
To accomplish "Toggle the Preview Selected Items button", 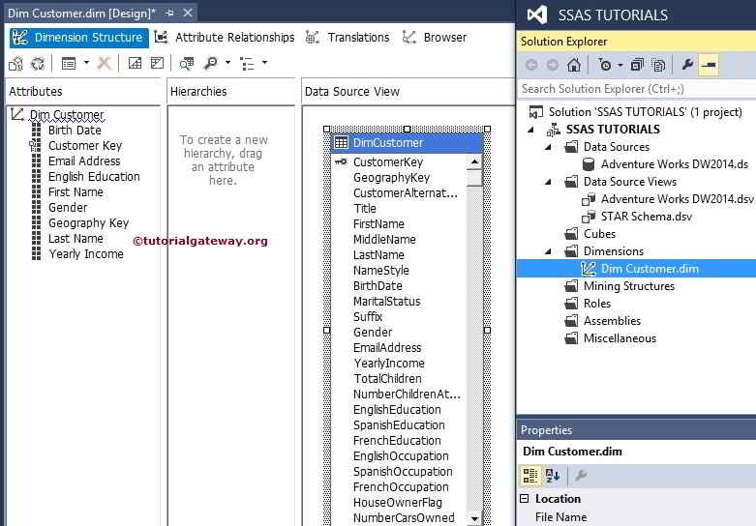I will click(x=710, y=65).
